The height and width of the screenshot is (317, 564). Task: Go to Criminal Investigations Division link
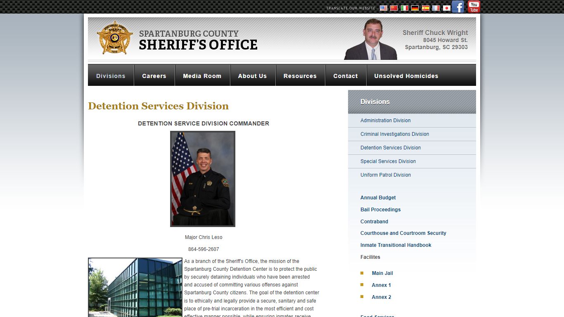pyautogui.click(x=394, y=134)
